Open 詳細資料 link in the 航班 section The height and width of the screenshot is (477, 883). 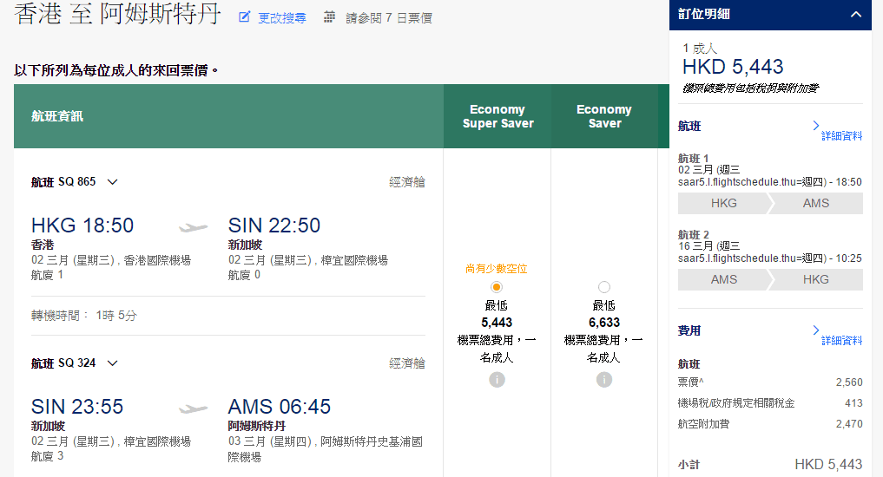pyautogui.click(x=841, y=136)
